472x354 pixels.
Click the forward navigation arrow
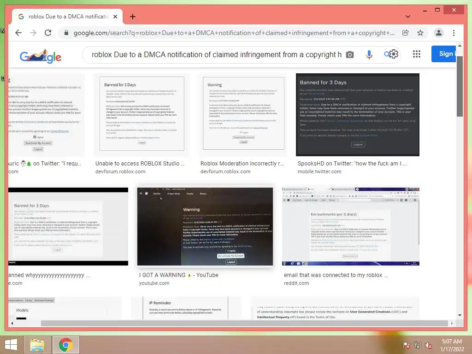[x=33, y=33]
